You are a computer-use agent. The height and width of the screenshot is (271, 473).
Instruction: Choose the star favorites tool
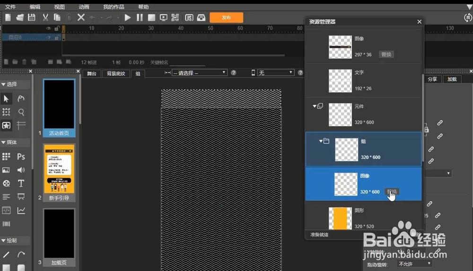pos(6,125)
